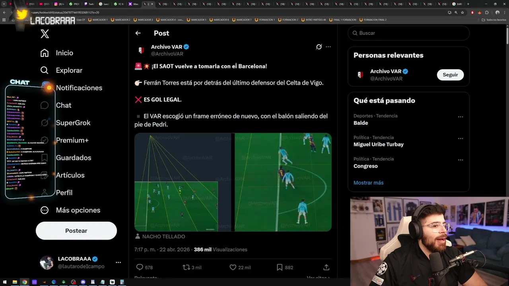The image size is (509, 286).
Task: Open Windows Start menu
Action: pyautogui.click(x=5, y=282)
